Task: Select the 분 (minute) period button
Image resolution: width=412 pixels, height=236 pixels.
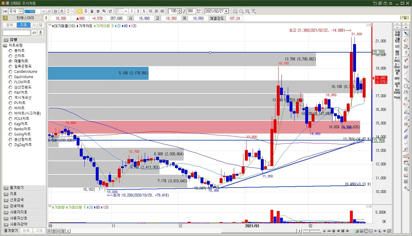Action: click(98, 11)
